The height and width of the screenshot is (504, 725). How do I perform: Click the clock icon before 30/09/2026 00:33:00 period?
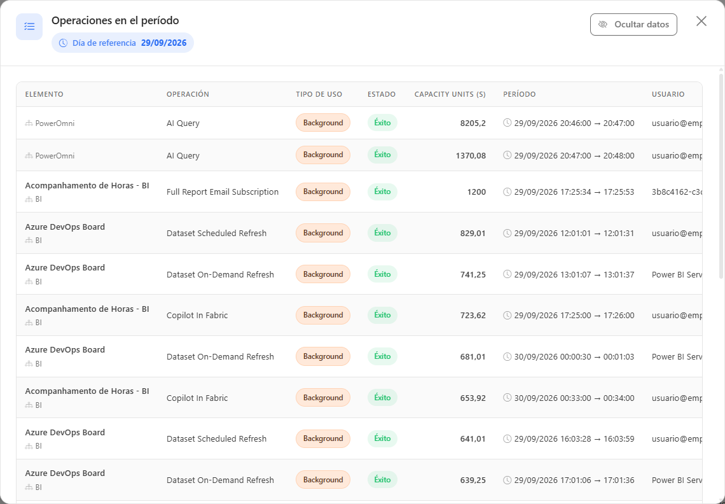point(507,398)
